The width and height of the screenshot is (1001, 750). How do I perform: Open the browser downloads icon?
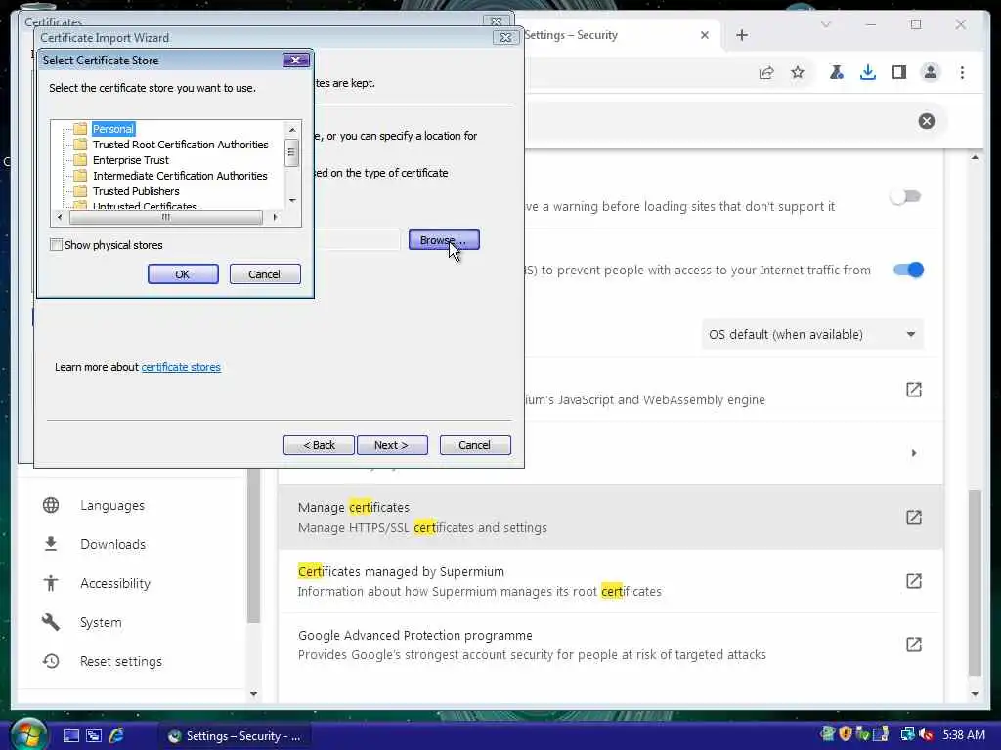(868, 72)
